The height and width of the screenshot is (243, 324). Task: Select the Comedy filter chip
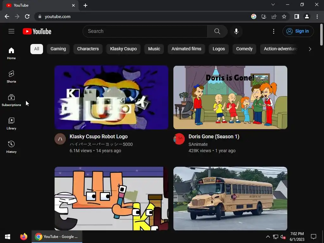click(244, 49)
